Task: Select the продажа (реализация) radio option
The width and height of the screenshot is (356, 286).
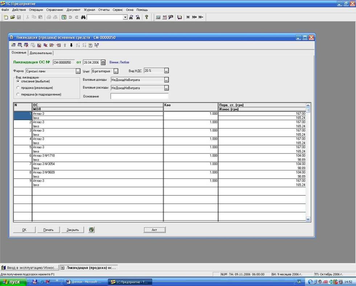Action: (18, 88)
